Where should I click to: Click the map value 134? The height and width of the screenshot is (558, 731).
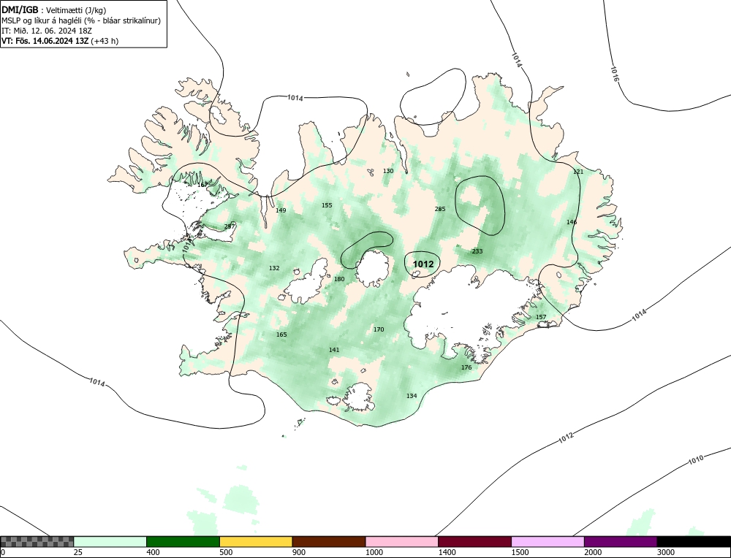412,397
